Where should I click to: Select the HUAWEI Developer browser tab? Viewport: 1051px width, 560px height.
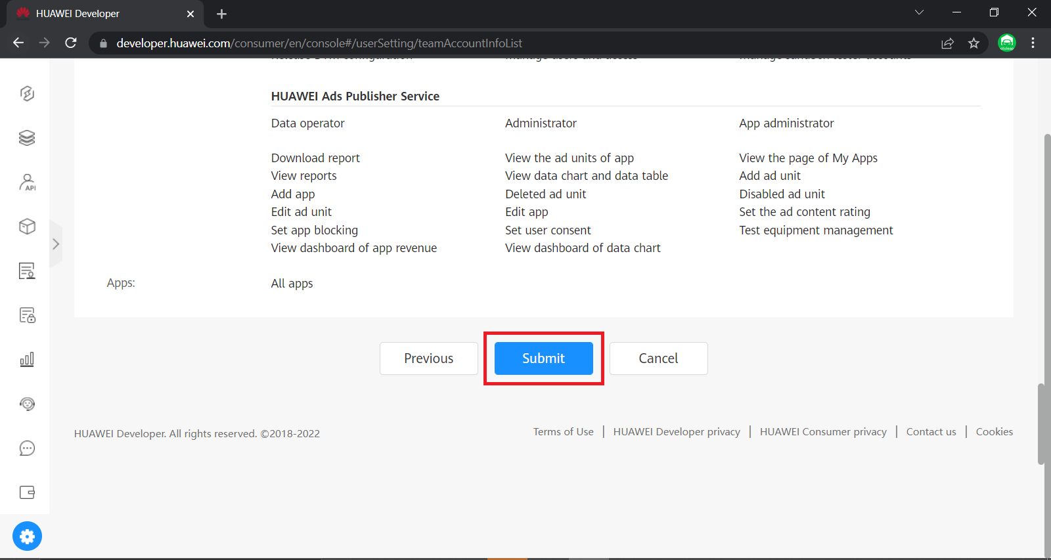click(x=105, y=14)
